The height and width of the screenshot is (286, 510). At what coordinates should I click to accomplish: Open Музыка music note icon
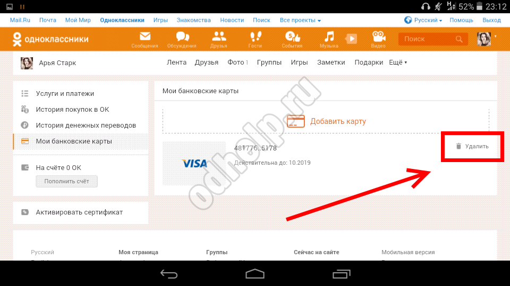click(329, 40)
